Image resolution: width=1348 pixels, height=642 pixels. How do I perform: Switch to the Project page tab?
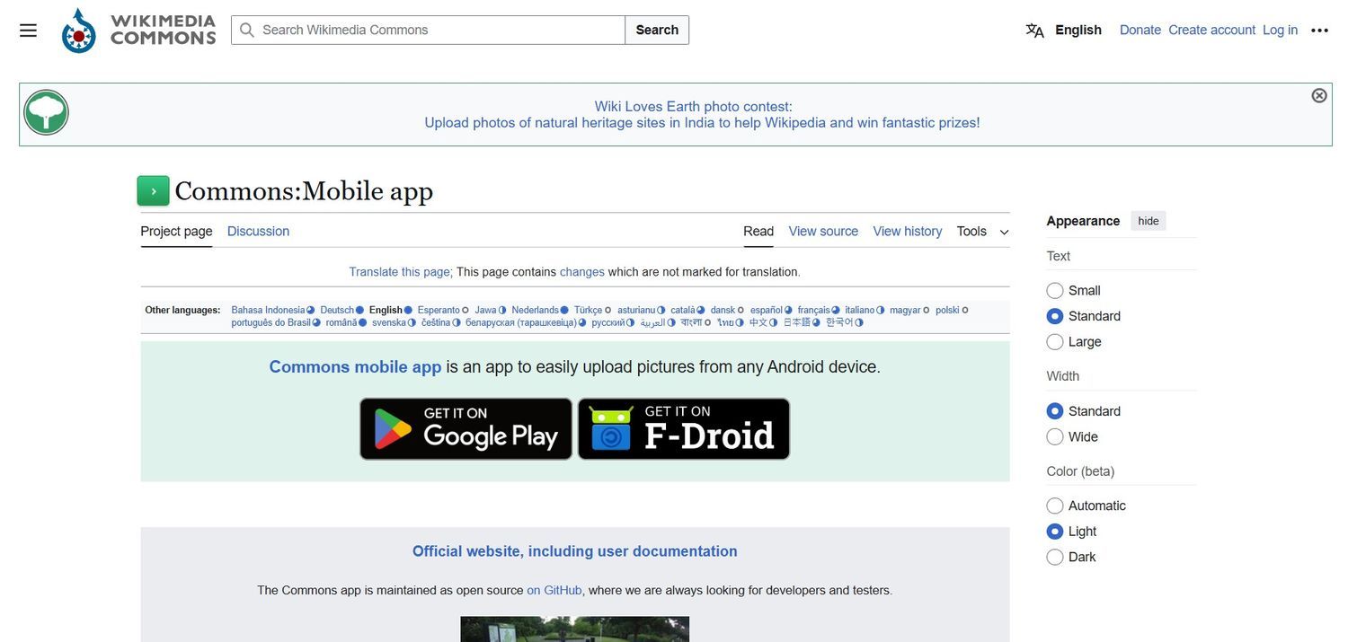pyautogui.click(x=176, y=232)
